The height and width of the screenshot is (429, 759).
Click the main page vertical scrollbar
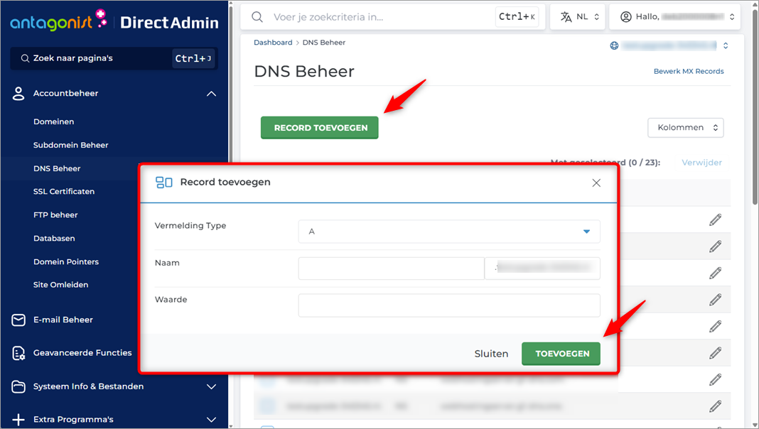(x=755, y=107)
